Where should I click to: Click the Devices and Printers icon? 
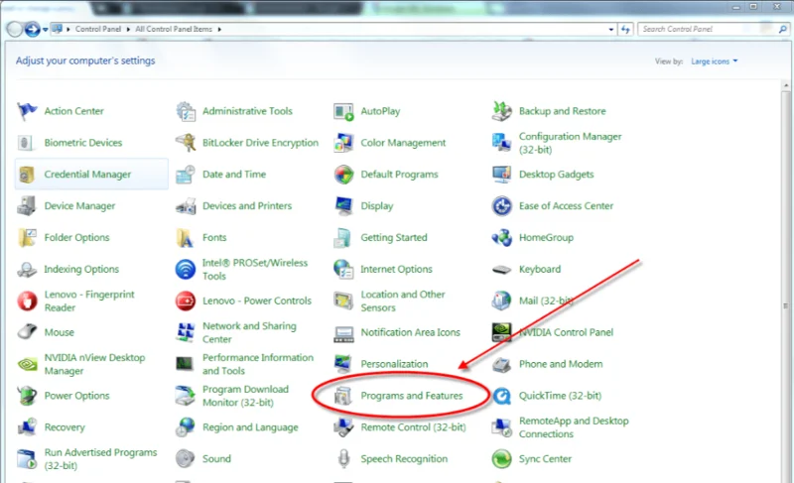[186, 206]
